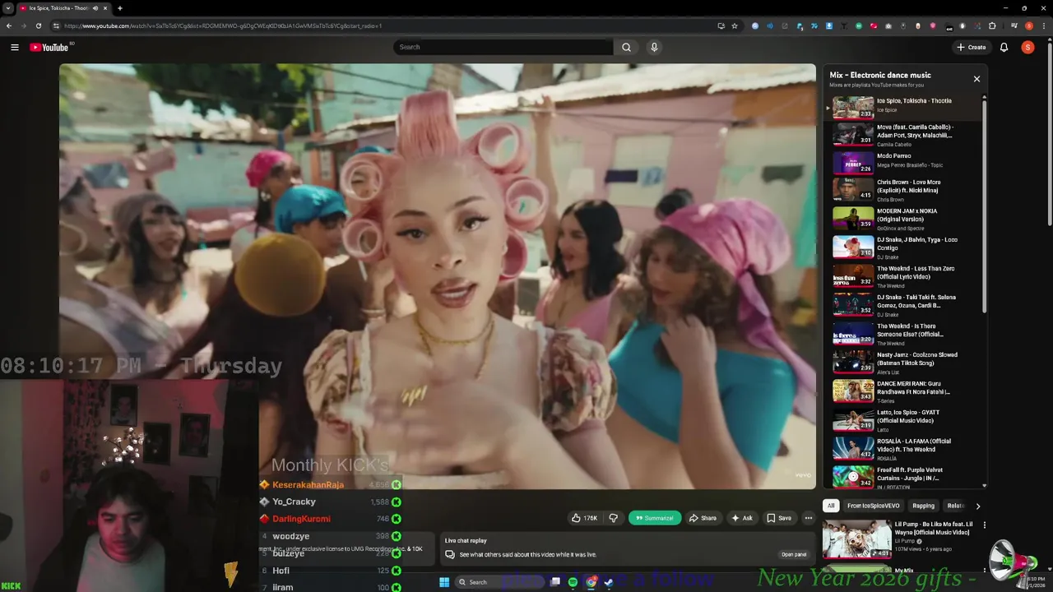
Task: Close the Mix playlist panel
Action: click(x=976, y=79)
